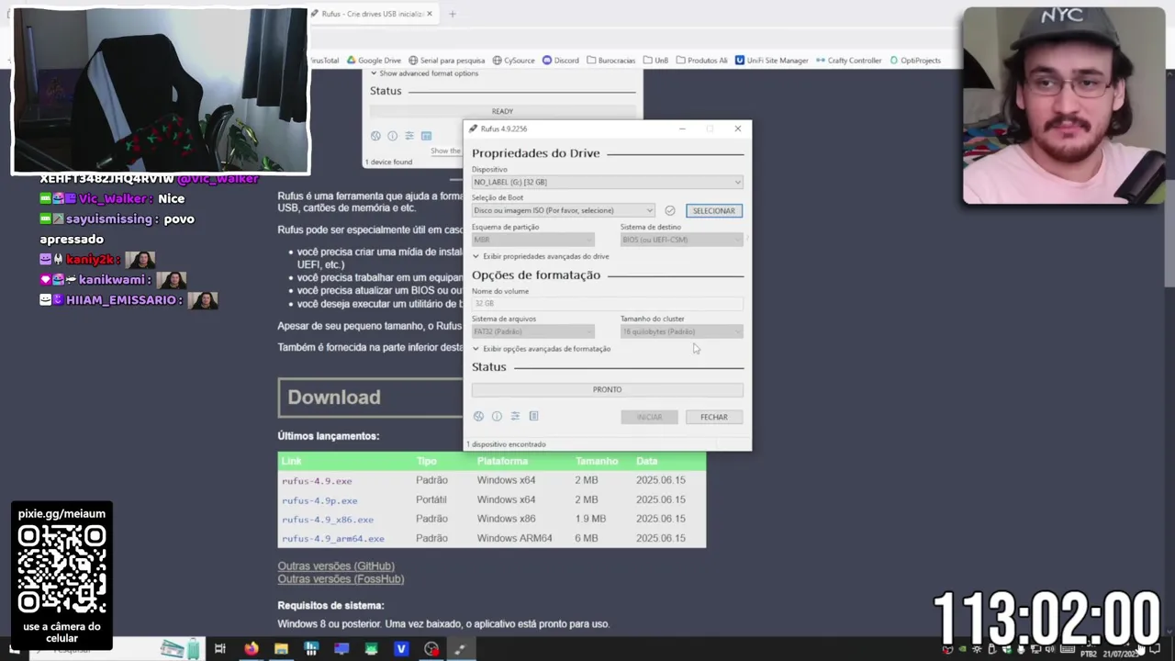Click '1 dispositivo encontrado' status text
The height and width of the screenshot is (661, 1175).
(506, 444)
